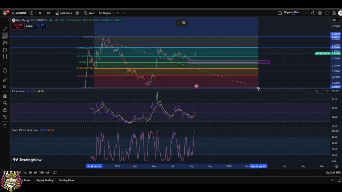Select the Text annotation tool
The height and width of the screenshot is (192, 342).
(x=5, y=63)
